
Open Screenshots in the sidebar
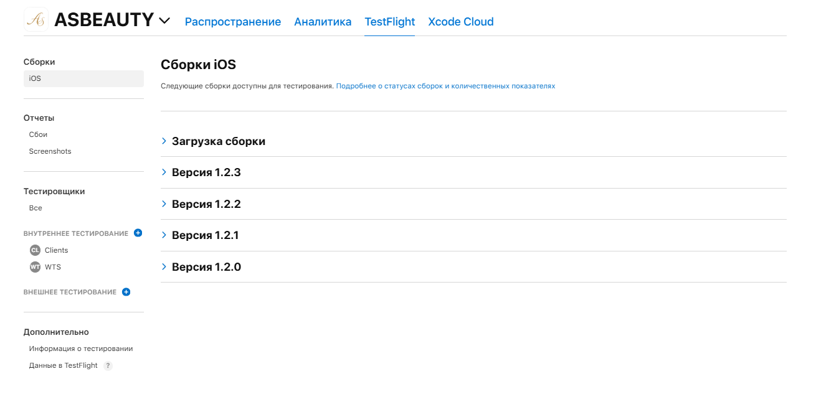click(50, 151)
